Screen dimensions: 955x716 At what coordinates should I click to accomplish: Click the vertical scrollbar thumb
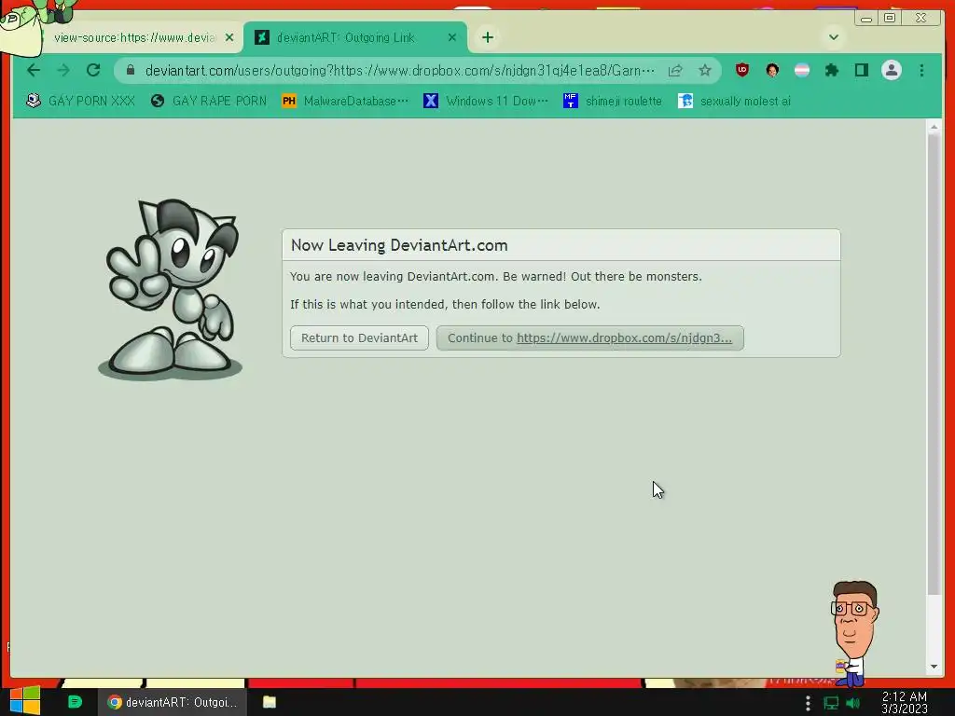[x=934, y=365]
